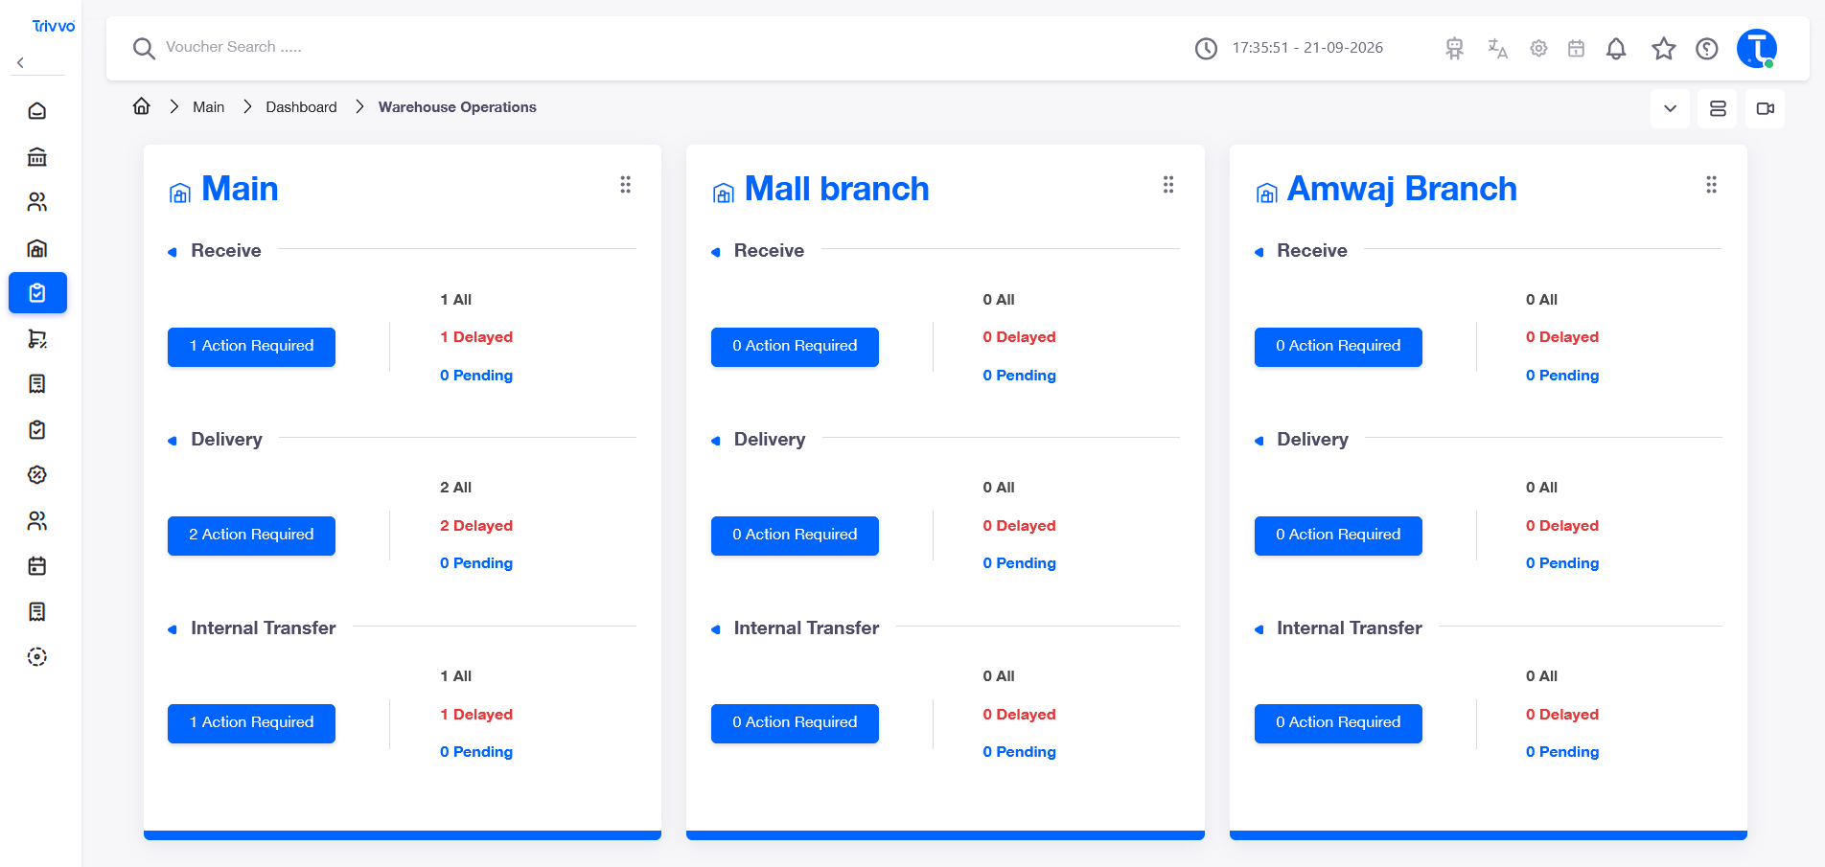Select Warehouse Operations breadcrumb item
Screen dimensions: 1825x867
click(x=457, y=107)
